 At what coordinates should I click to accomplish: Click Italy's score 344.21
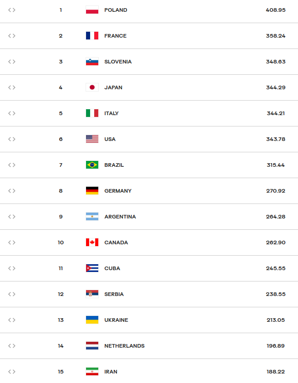coord(275,113)
